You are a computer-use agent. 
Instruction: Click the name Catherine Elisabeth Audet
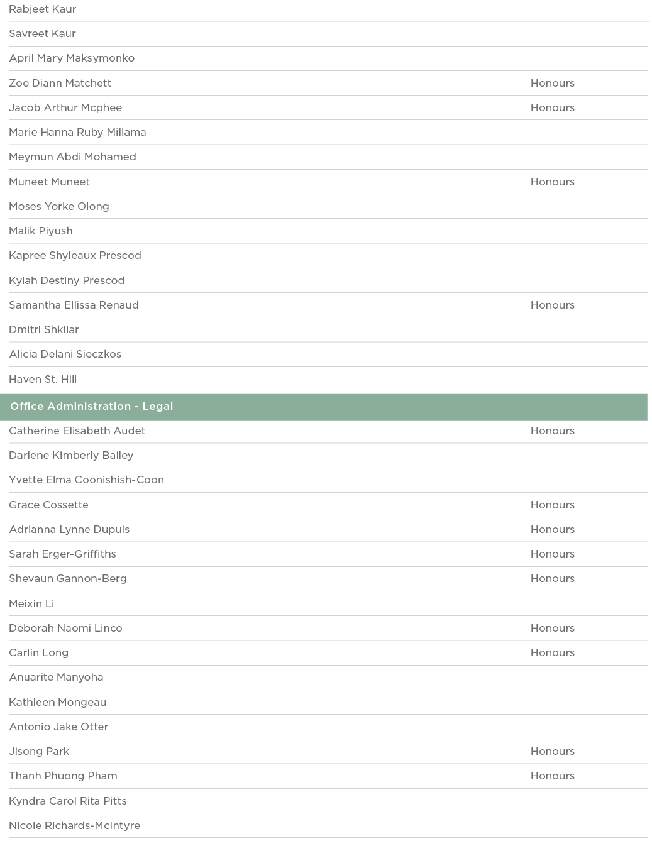77,431
